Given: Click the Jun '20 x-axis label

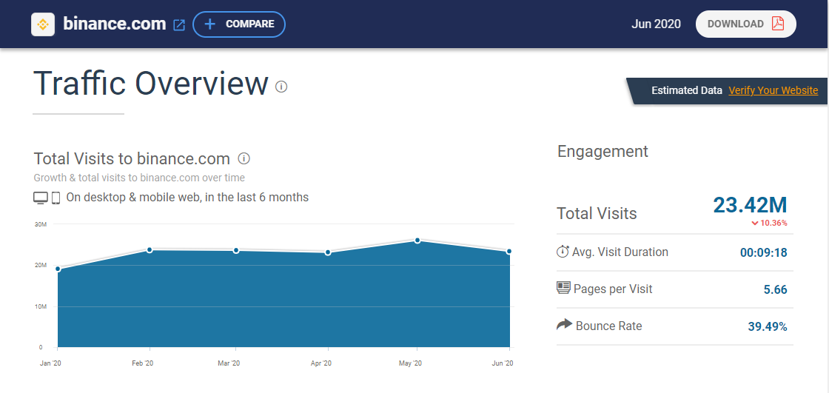Looking at the screenshot, I should click(503, 363).
